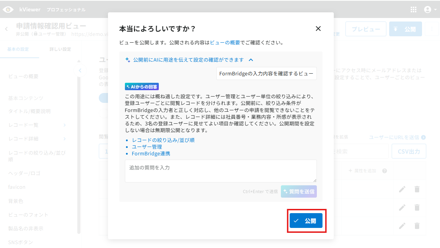Switch to the 詳しい設定 tab
This screenshot has height=248, width=440.
[60, 49]
